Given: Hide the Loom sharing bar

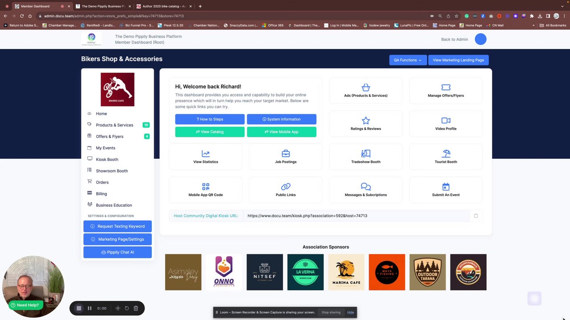Looking at the screenshot, I should (350, 312).
